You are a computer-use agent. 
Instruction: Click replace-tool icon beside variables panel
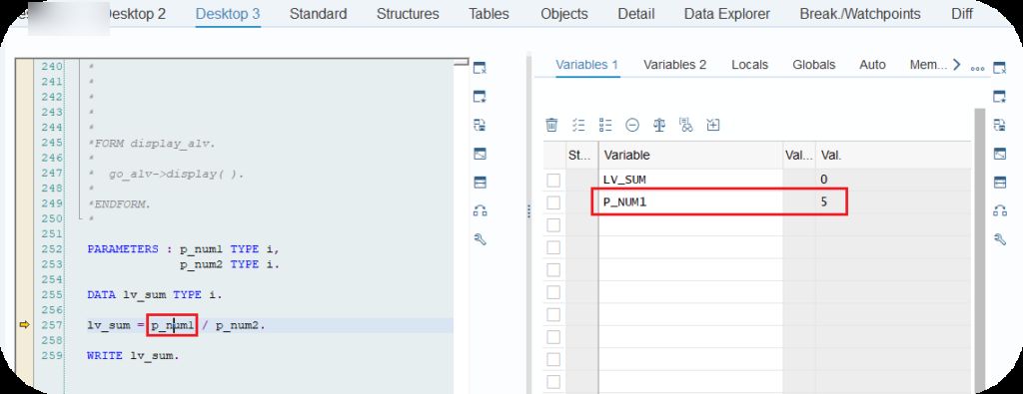(999, 125)
